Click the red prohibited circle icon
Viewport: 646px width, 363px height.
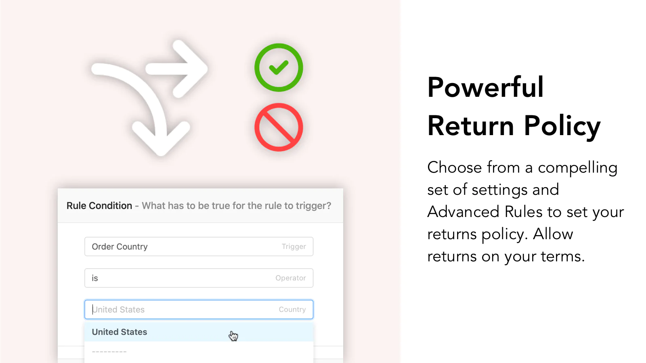pyautogui.click(x=279, y=127)
